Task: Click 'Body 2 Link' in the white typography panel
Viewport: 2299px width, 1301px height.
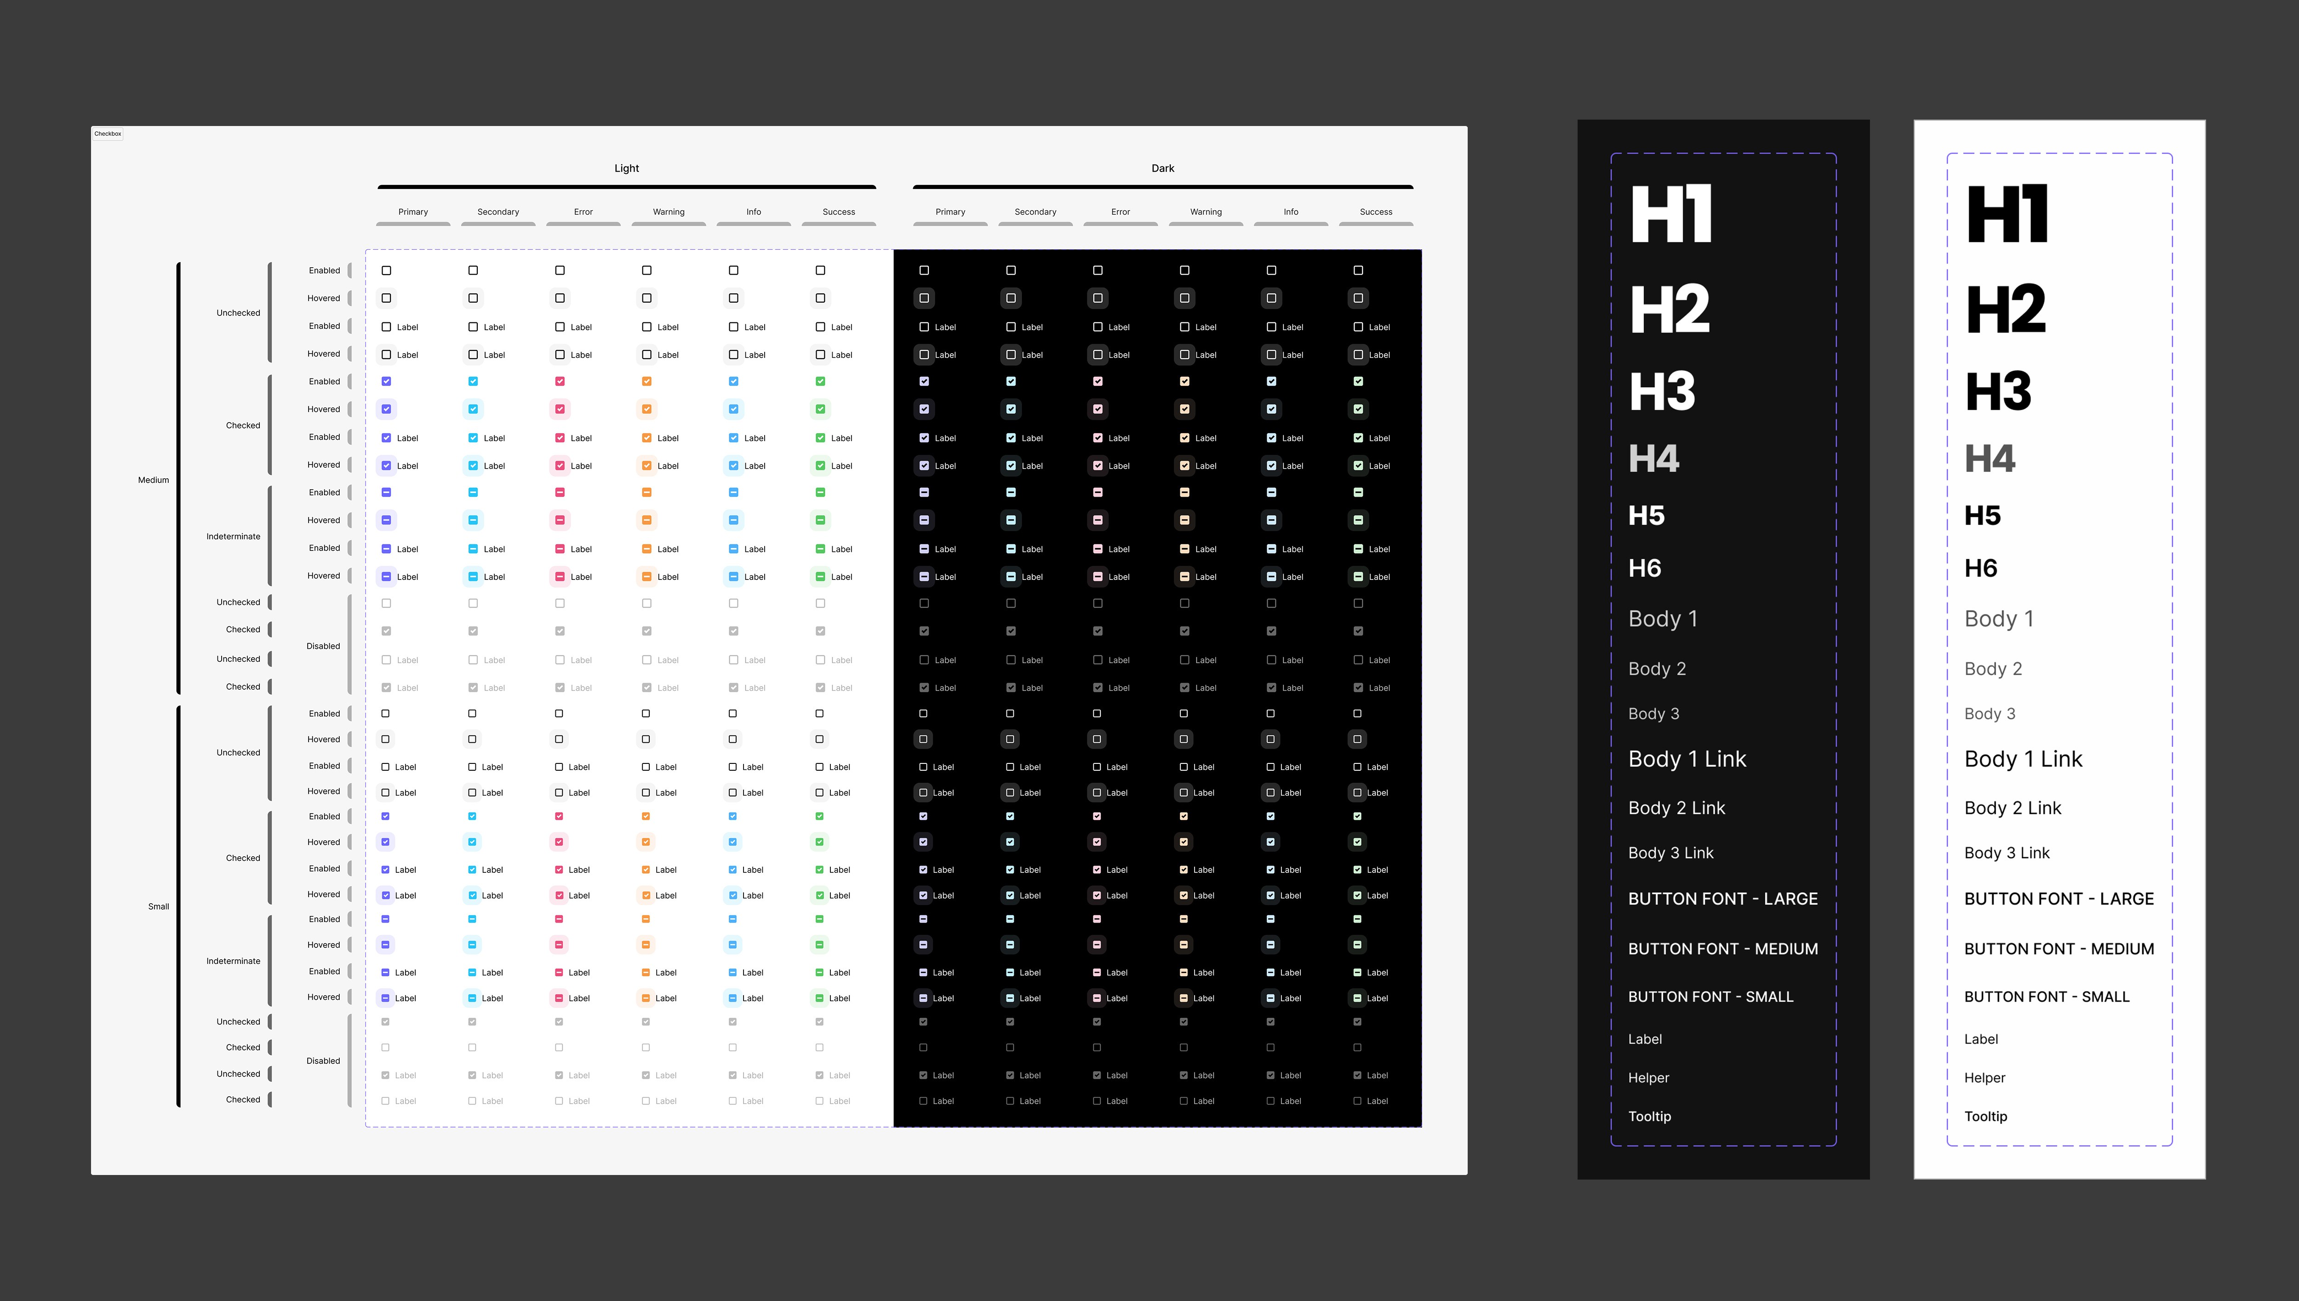Action: tap(2012, 808)
